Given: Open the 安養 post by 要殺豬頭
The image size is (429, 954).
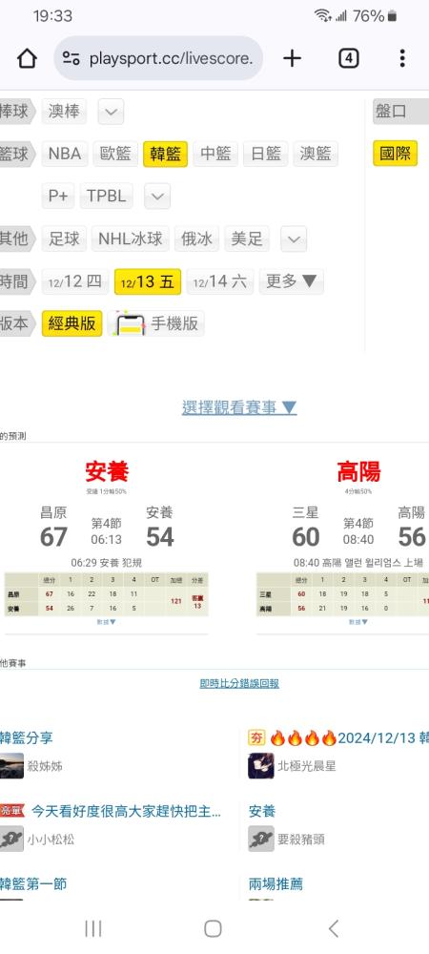Looking at the screenshot, I should click(x=262, y=811).
